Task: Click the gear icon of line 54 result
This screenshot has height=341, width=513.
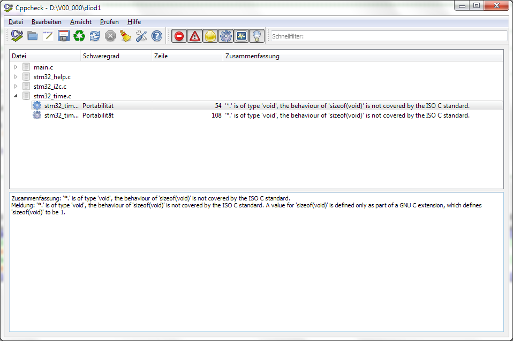Action: tap(37, 105)
